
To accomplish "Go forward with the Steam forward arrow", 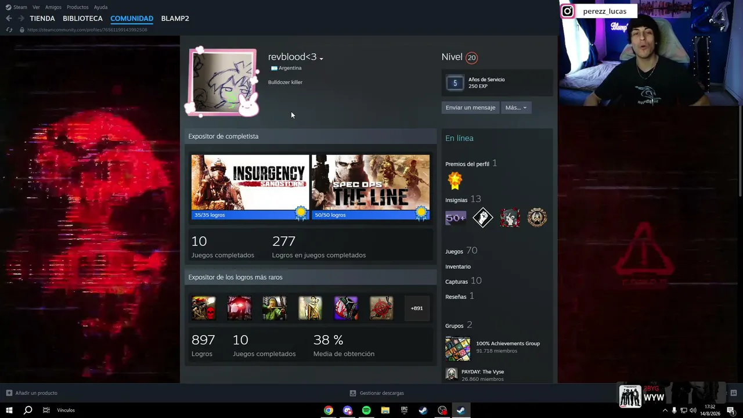I will click(x=21, y=19).
